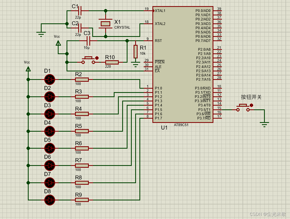
Task: Click the XTAL2 pin label
Action: [x=160, y=24]
